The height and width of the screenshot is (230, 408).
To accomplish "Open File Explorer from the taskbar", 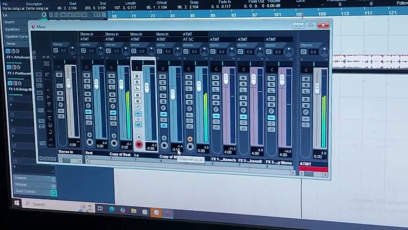I will 134,211.
